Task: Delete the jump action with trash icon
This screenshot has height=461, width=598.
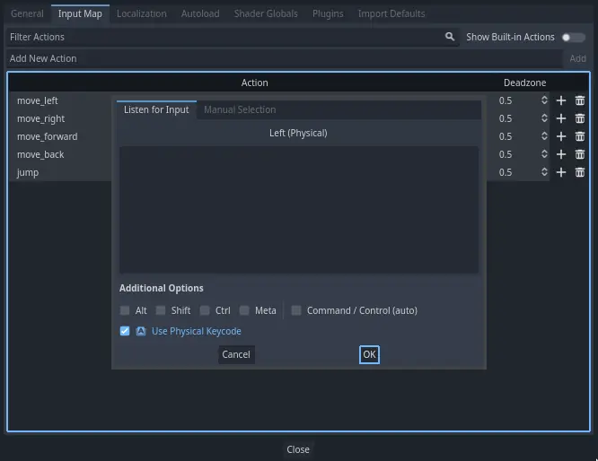Action: tap(580, 172)
